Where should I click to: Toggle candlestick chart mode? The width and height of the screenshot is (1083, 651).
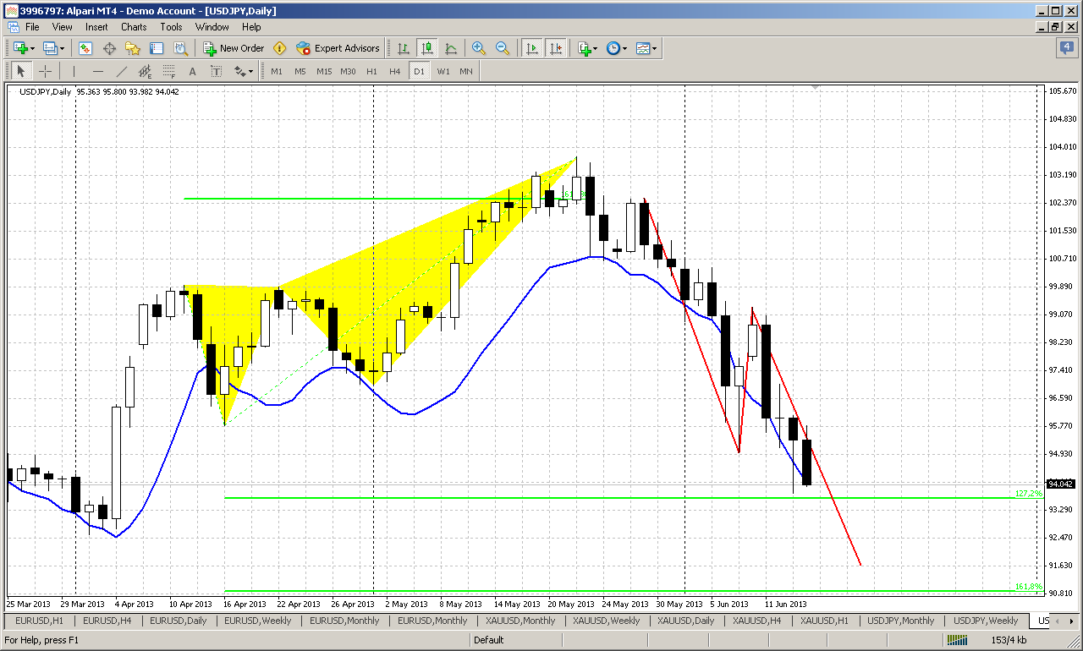(427, 48)
